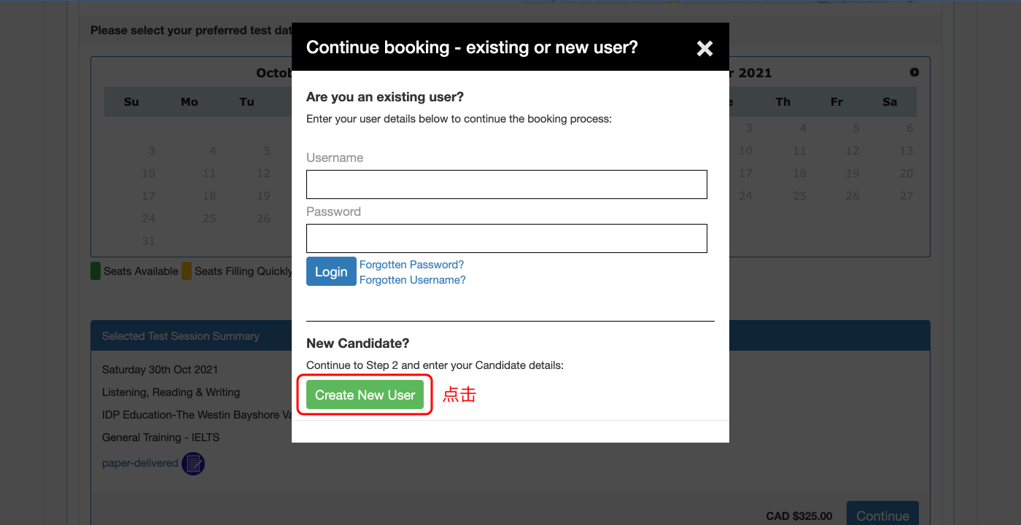Click the paper-delivered round notepad icon

(x=193, y=463)
